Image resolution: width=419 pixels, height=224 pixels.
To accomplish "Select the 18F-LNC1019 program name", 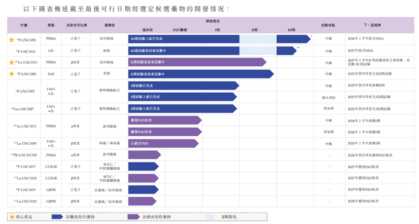I will click(x=25, y=190).
